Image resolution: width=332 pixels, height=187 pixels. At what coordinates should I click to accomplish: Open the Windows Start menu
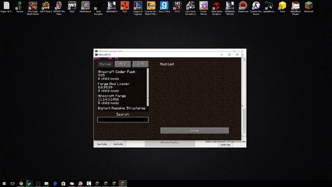(x=4, y=183)
